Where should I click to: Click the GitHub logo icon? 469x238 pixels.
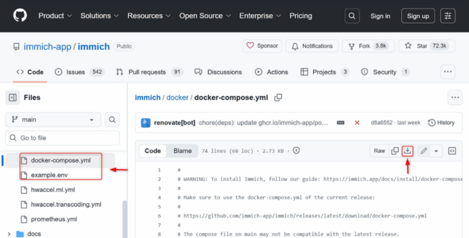coord(20,16)
